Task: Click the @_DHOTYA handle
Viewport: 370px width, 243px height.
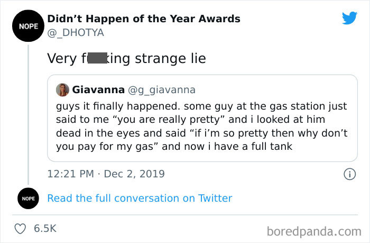Action: coord(76,32)
